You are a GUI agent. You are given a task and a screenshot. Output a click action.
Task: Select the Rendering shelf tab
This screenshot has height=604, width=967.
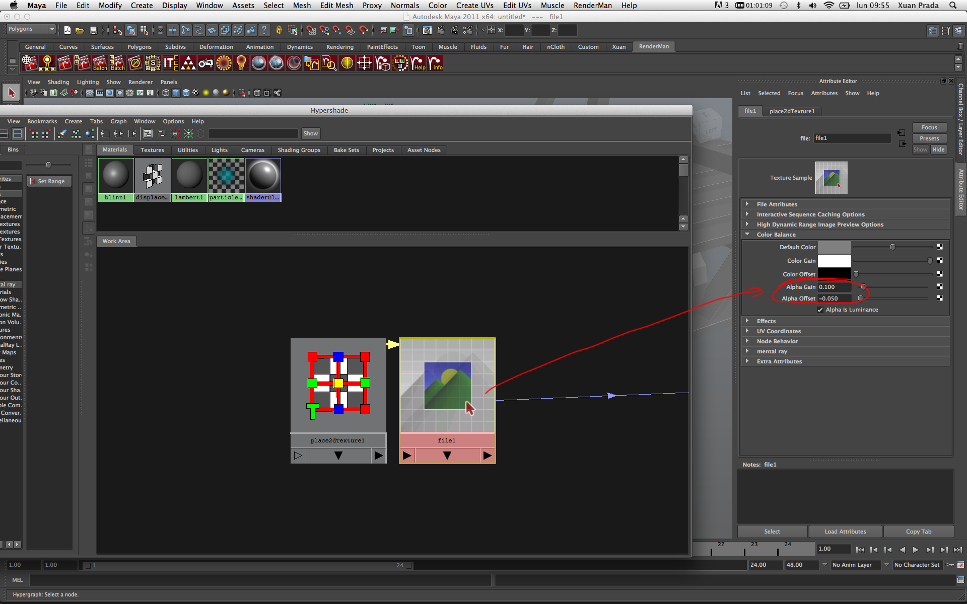click(339, 47)
